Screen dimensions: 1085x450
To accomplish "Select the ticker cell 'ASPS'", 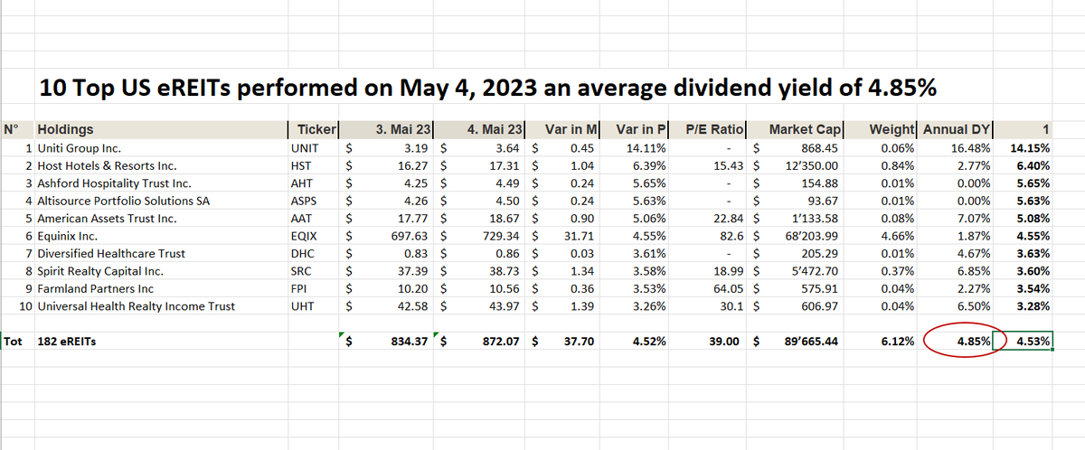I will tap(313, 201).
